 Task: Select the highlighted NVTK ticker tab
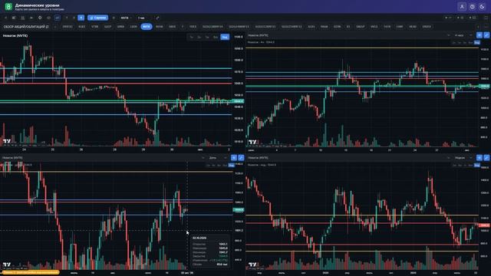147,27
